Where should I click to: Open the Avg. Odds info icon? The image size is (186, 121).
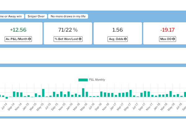click(125, 39)
